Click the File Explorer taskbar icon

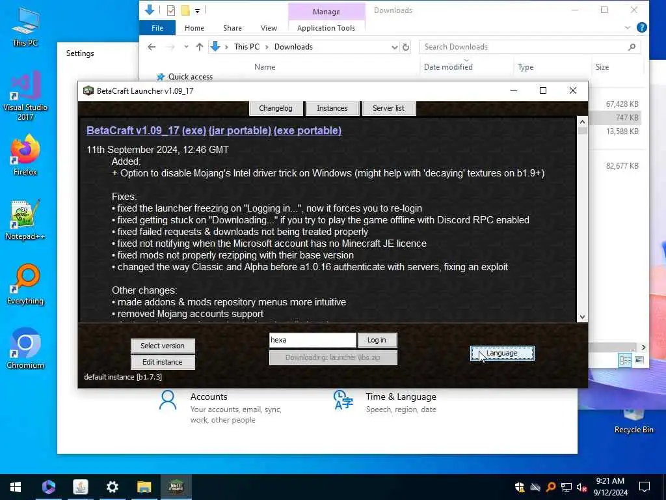tap(144, 487)
